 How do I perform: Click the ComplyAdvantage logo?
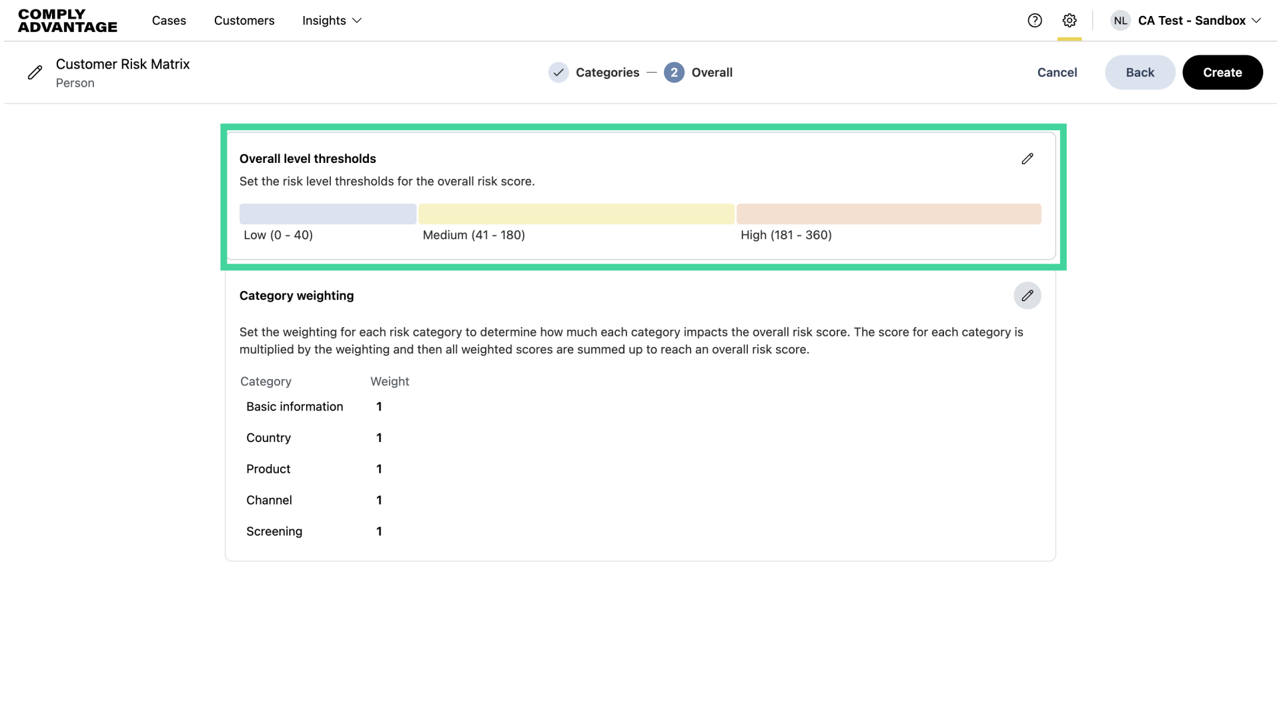[67, 21]
